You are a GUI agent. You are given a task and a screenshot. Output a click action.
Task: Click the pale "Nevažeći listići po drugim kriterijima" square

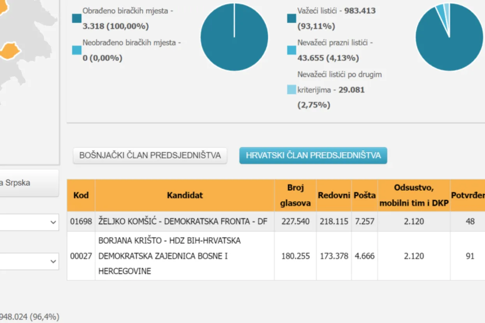coord(291,89)
